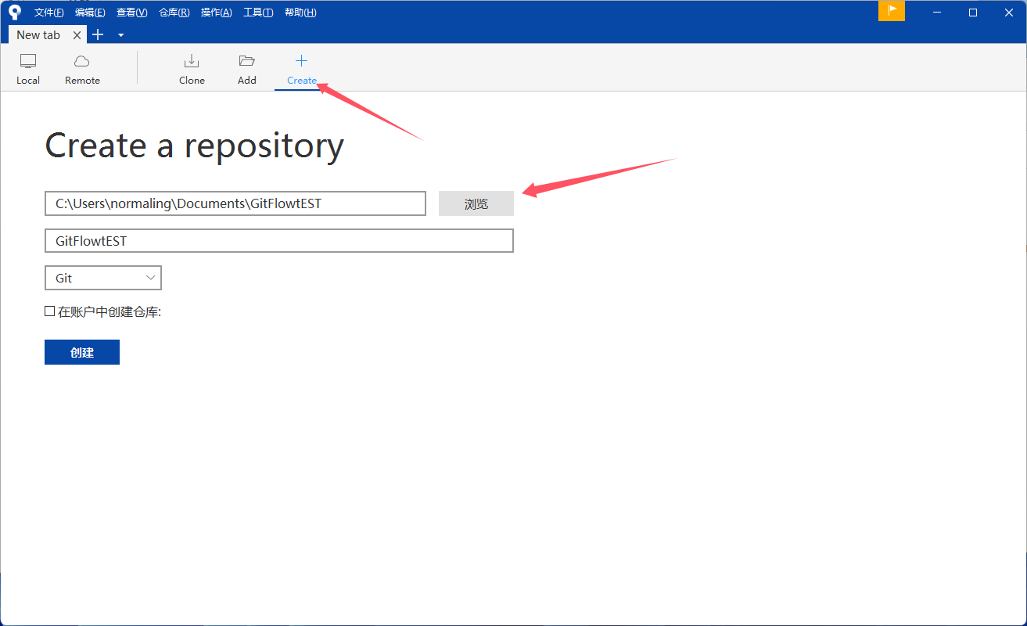Open the Remote cloud icon
This screenshot has height=626, width=1027.
(x=82, y=61)
